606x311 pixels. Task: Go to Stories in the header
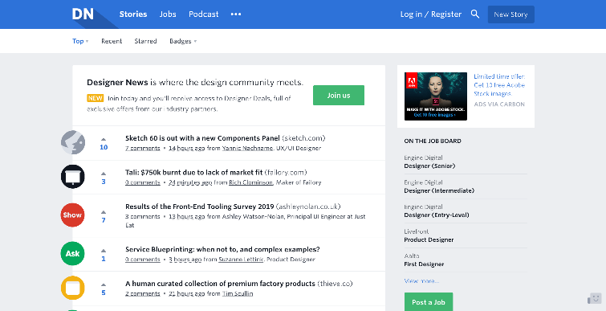pos(133,14)
